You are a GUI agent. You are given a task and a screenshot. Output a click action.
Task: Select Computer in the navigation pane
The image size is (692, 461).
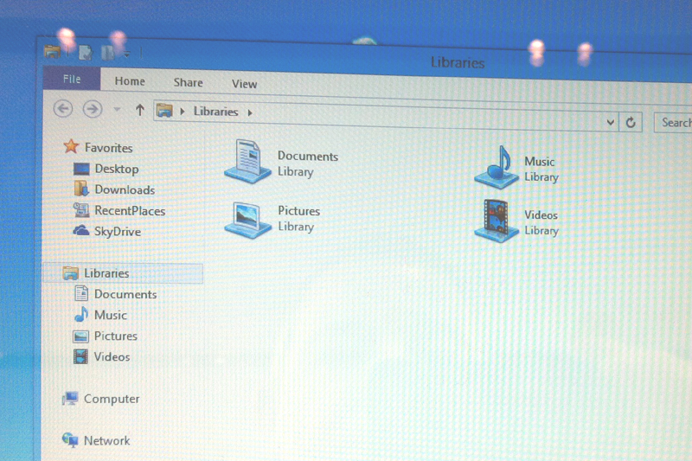[111, 399]
